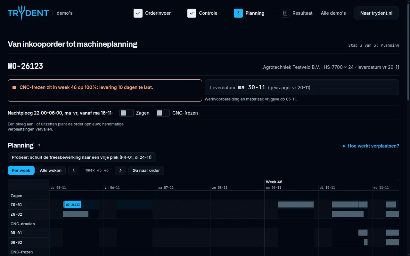Click the Resultaat document icon
Viewport: 410px width, 256px height.
285,13
